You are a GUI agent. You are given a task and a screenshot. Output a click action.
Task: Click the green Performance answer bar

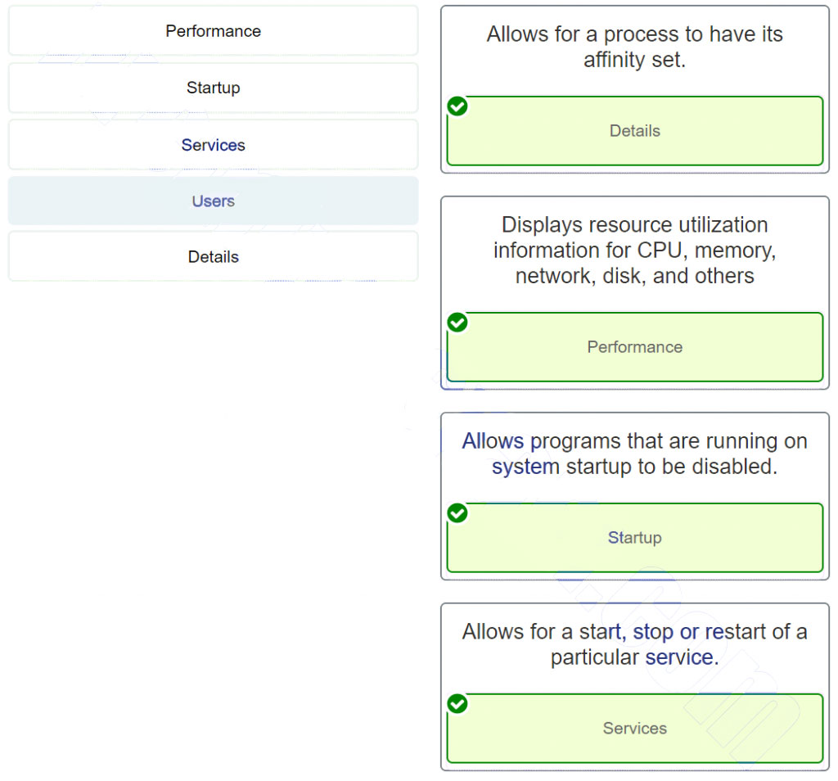click(634, 347)
